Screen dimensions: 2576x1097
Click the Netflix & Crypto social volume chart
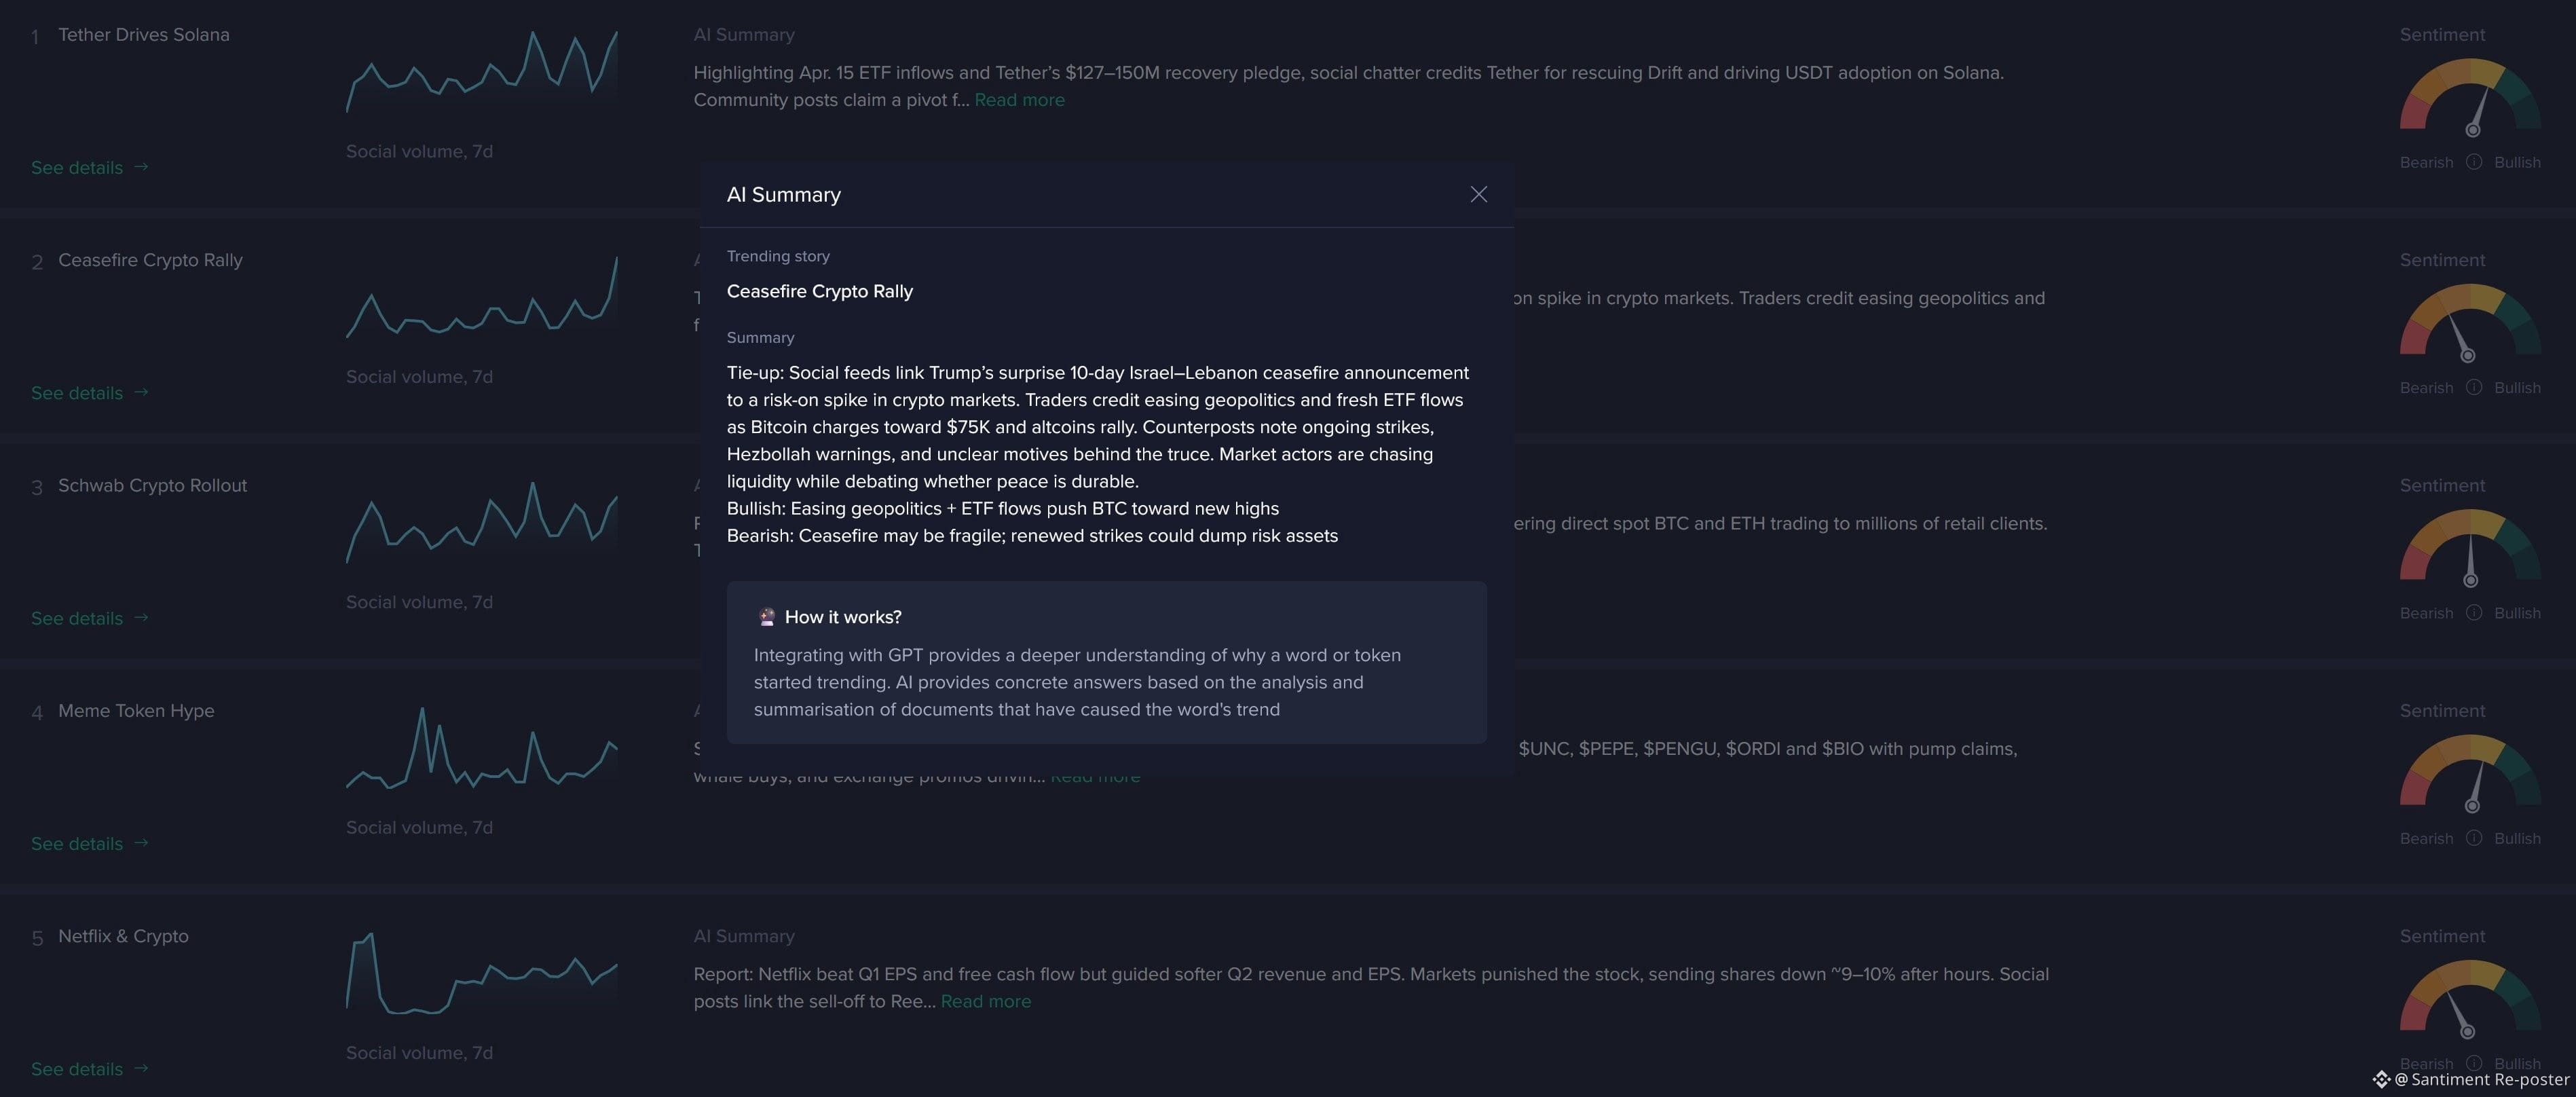482,973
